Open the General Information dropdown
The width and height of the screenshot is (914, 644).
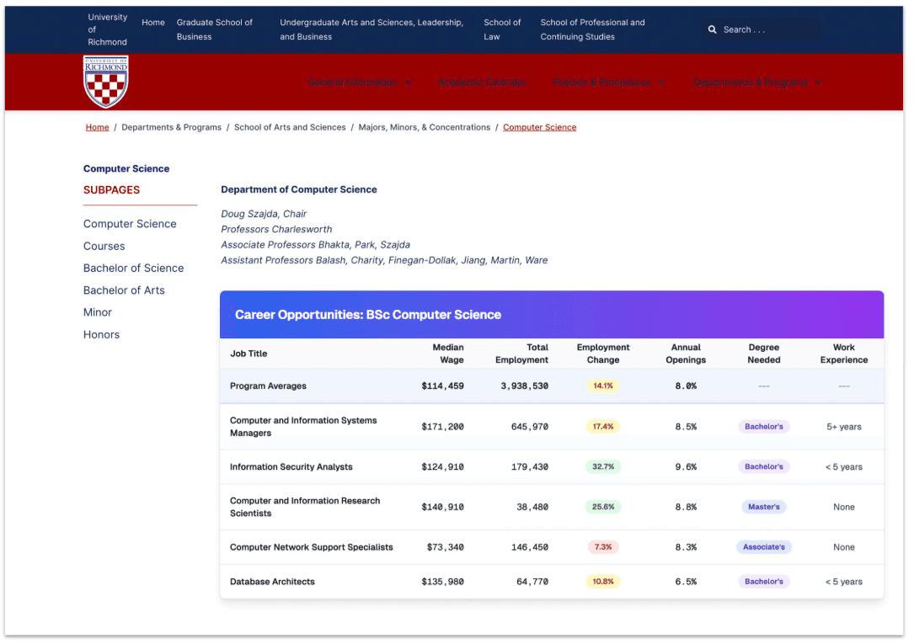click(360, 82)
